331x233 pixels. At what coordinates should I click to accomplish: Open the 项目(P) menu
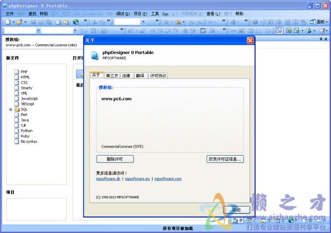(140, 14)
